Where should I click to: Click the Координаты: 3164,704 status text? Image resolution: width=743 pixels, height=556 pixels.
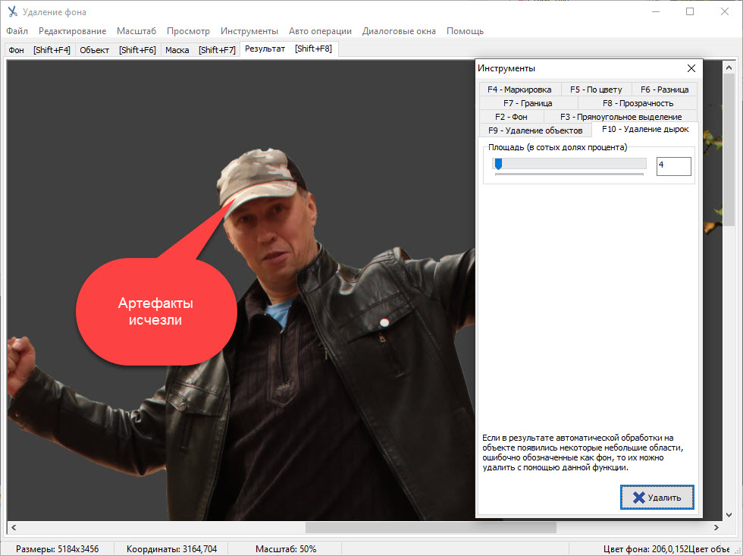click(171, 549)
